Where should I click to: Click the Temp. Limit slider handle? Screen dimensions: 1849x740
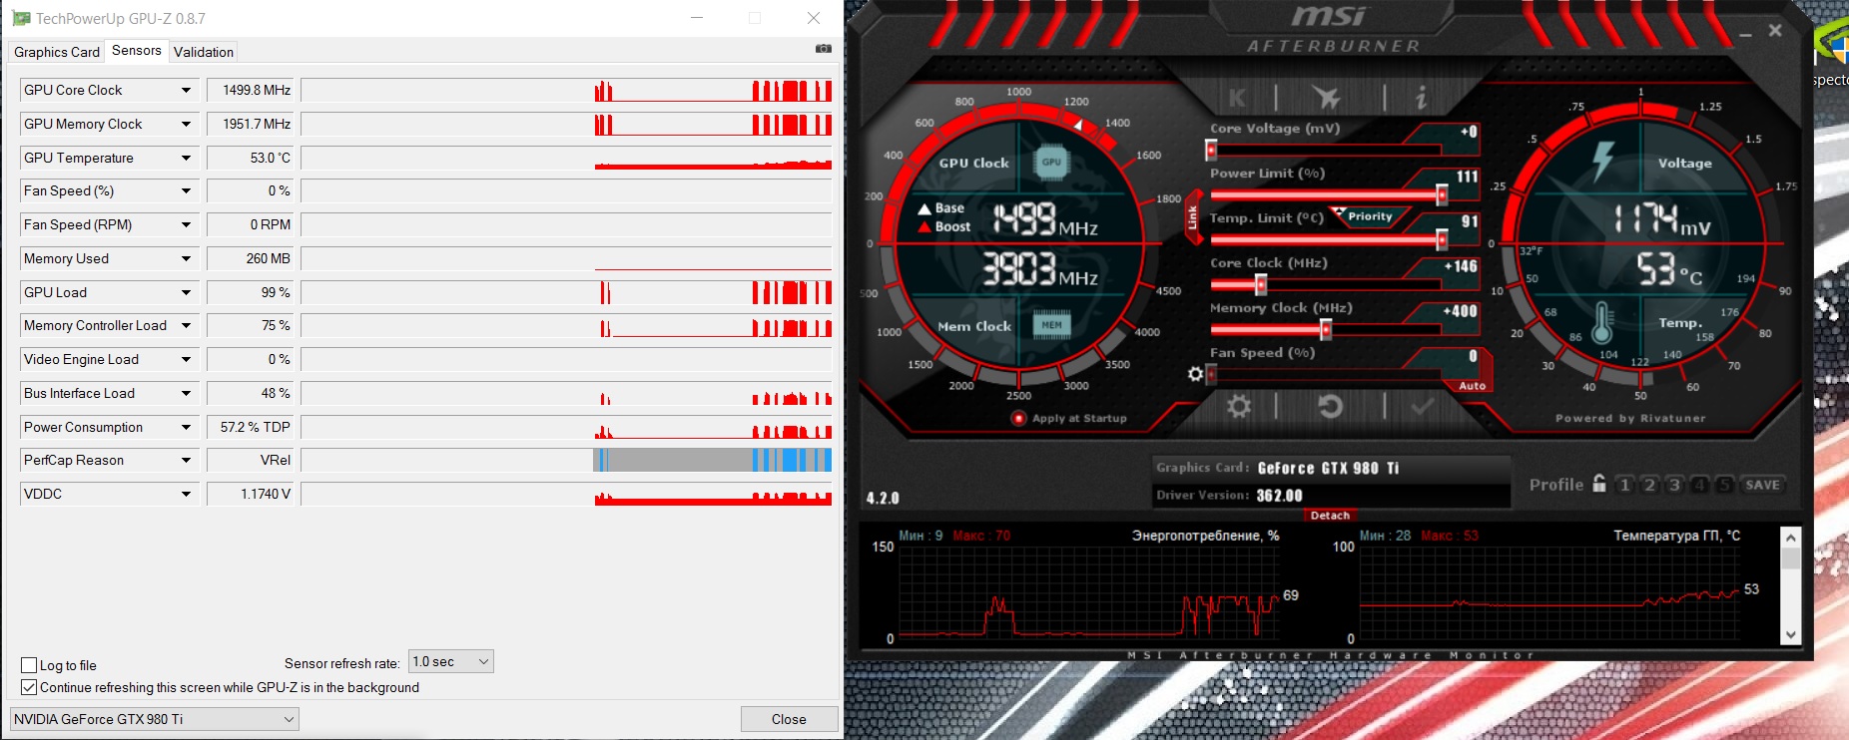pyautogui.click(x=1442, y=239)
